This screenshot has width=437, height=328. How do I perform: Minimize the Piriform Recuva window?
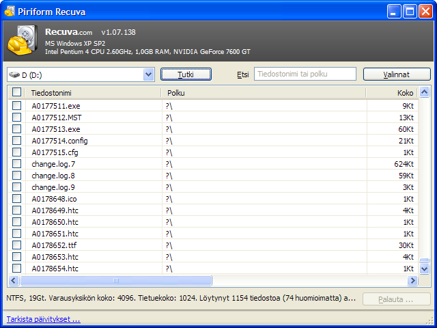pos(394,12)
